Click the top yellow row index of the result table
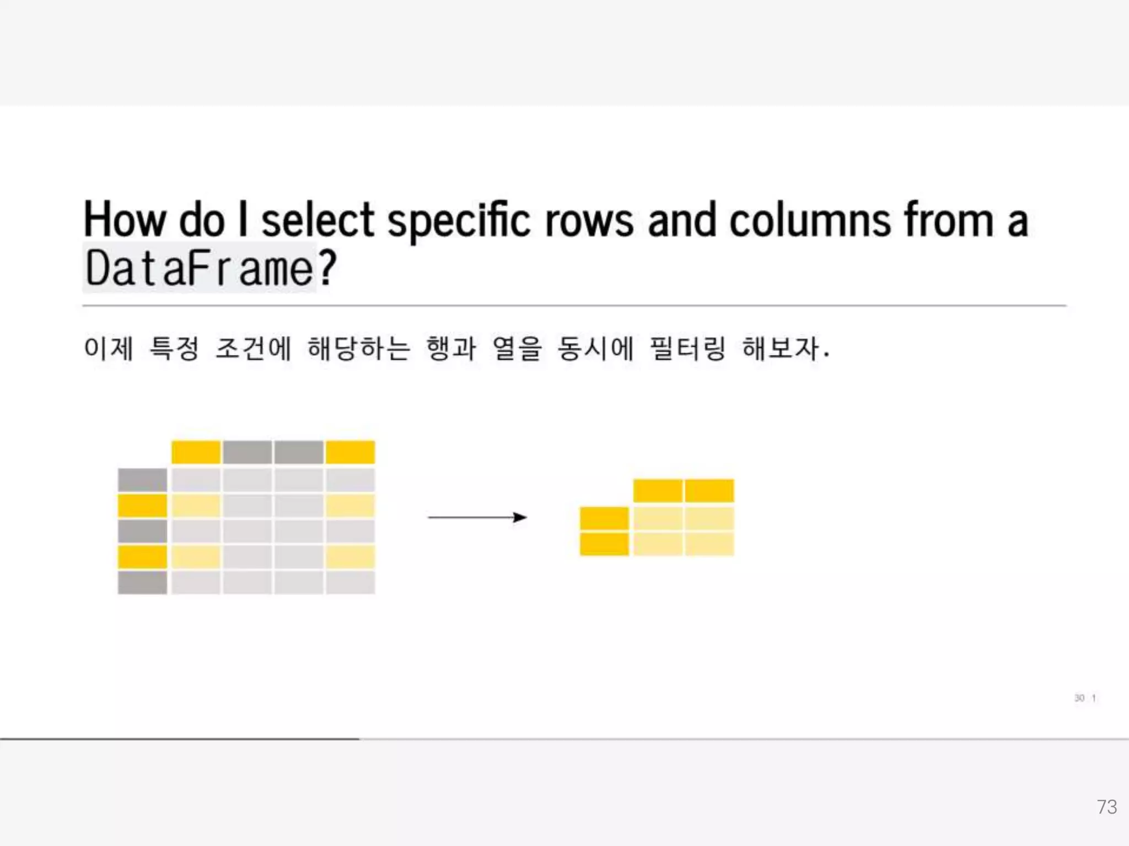The height and width of the screenshot is (846, 1129). pos(604,518)
